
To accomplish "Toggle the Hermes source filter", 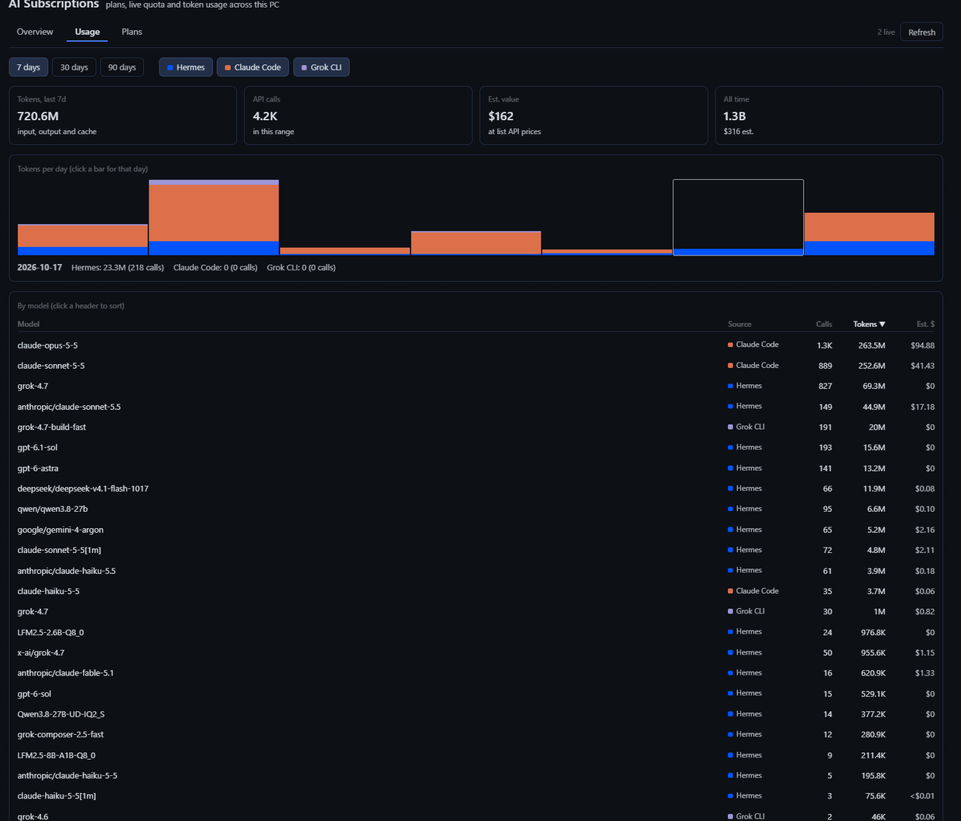I will pyautogui.click(x=186, y=67).
